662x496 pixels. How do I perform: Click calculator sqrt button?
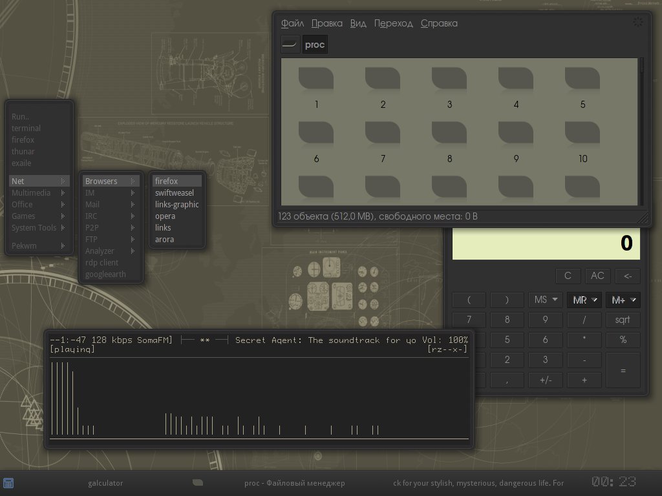(623, 320)
